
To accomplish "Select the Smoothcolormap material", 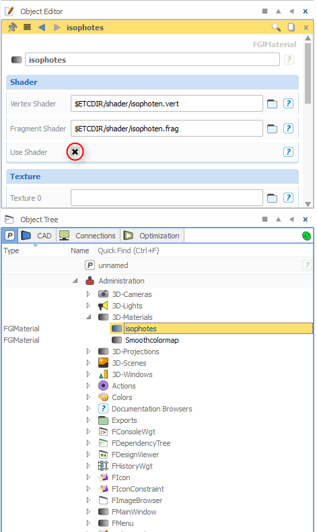I will (152, 340).
